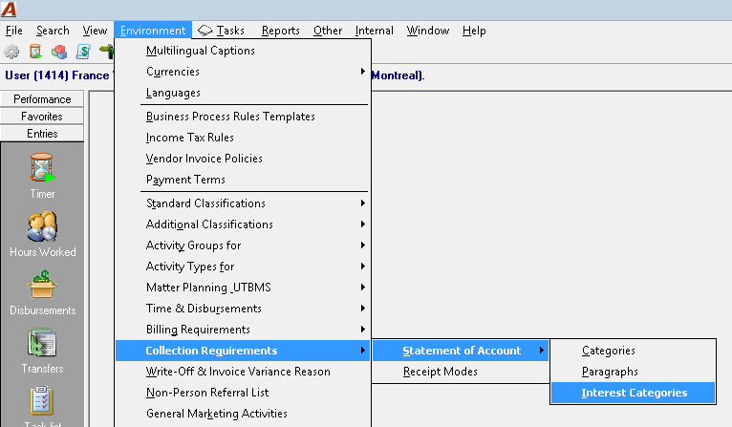Viewport: 732px width, 427px height.
Task: Open the View menu
Action: coord(95,31)
